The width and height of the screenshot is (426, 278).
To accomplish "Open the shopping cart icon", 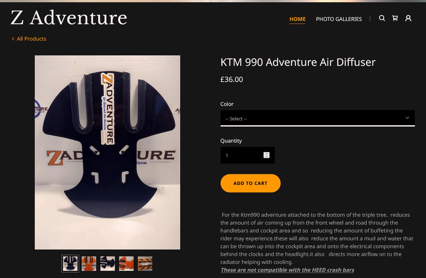I will (x=395, y=18).
